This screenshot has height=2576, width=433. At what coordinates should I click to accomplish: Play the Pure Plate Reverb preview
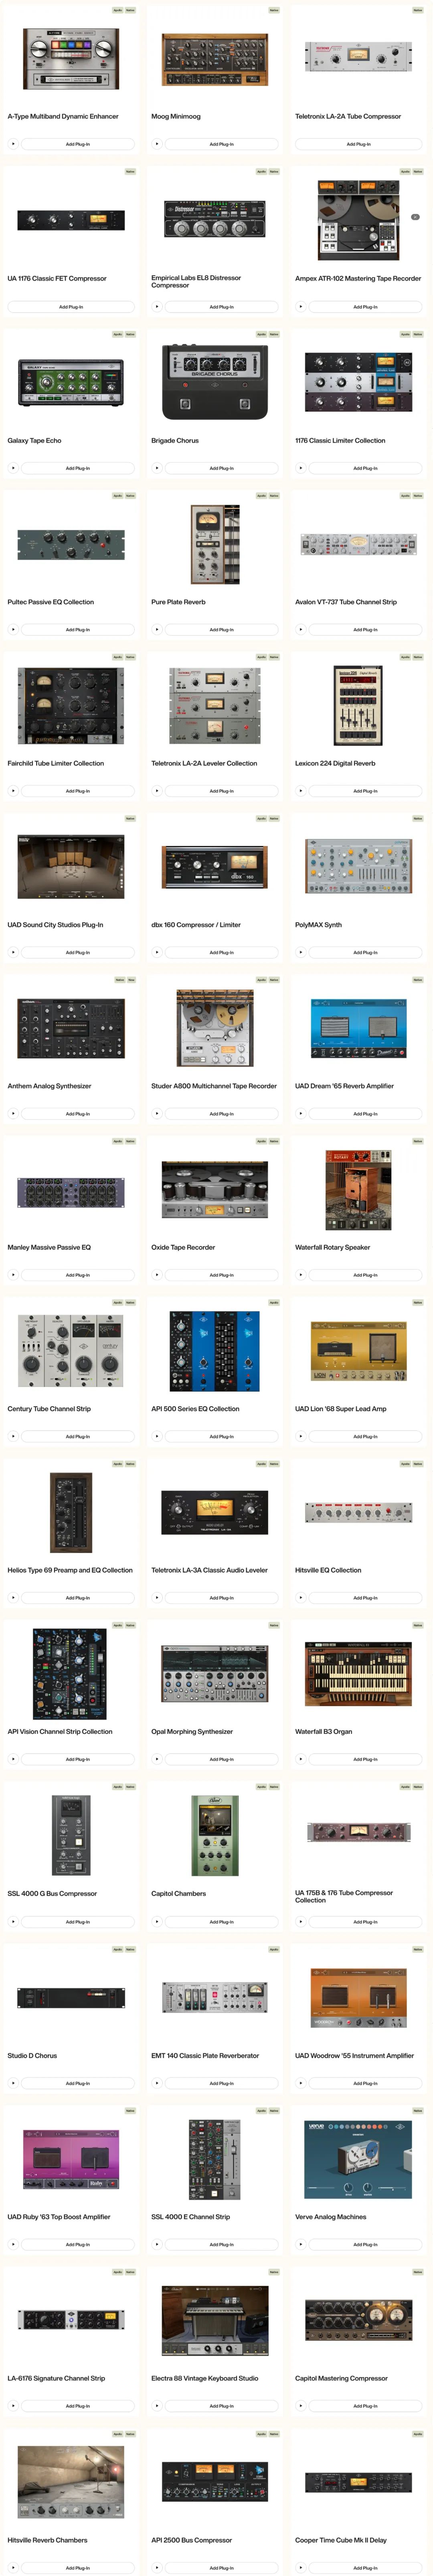point(157,630)
